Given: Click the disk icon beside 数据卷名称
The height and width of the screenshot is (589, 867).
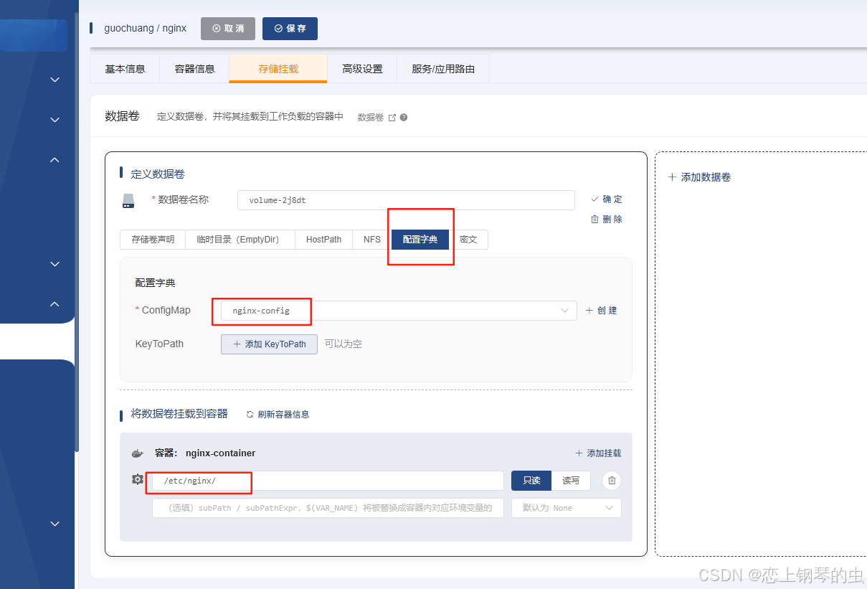Looking at the screenshot, I should pos(128,201).
